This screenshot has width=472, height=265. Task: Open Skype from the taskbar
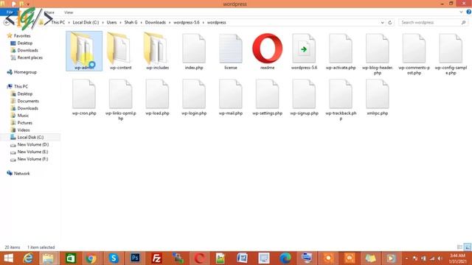[x=114, y=258]
